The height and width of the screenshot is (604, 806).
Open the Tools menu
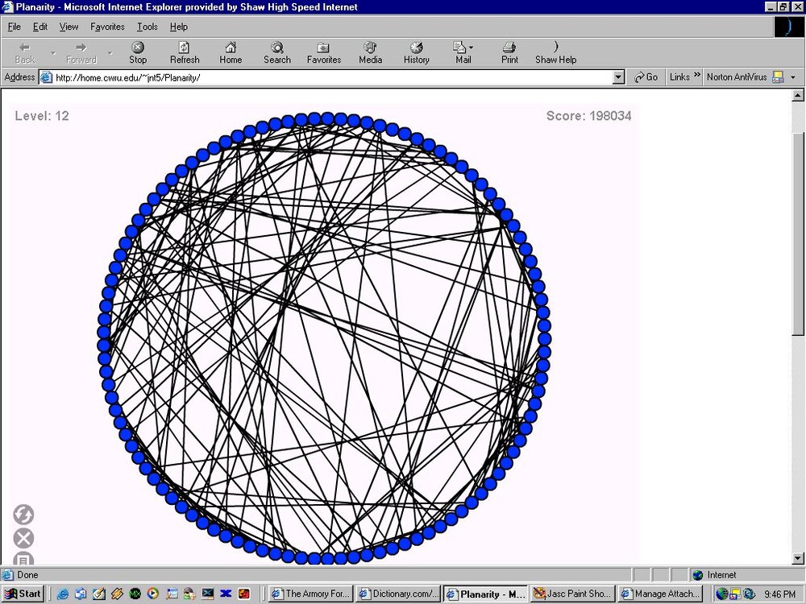click(147, 27)
